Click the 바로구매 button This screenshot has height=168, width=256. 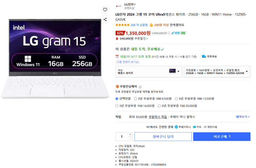(x=222, y=137)
